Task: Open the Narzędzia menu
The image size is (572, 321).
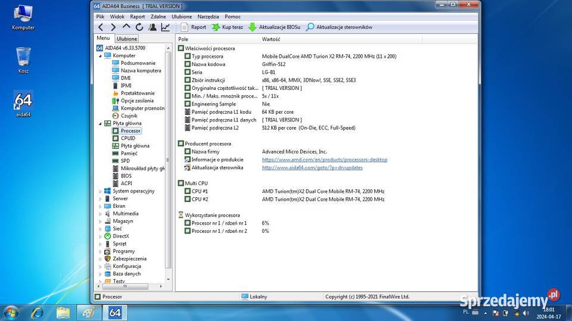Action: pyautogui.click(x=209, y=17)
